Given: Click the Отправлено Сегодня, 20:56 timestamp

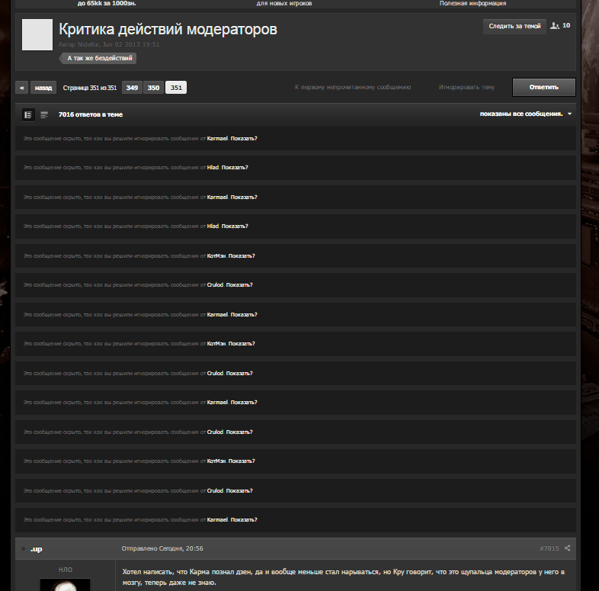Looking at the screenshot, I should coord(162,548).
